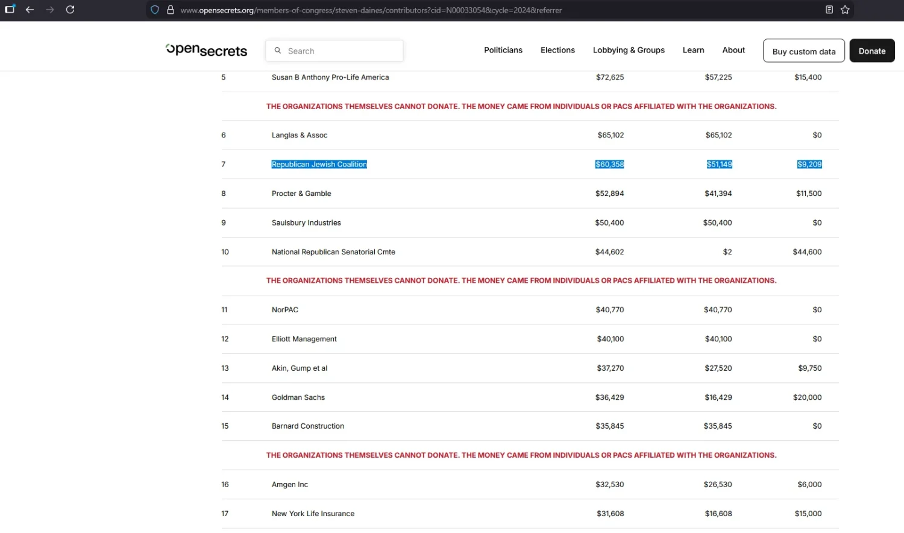The image size is (904, 533).
Task: Click Elliott Management contributor name
Action: point(304,339)
